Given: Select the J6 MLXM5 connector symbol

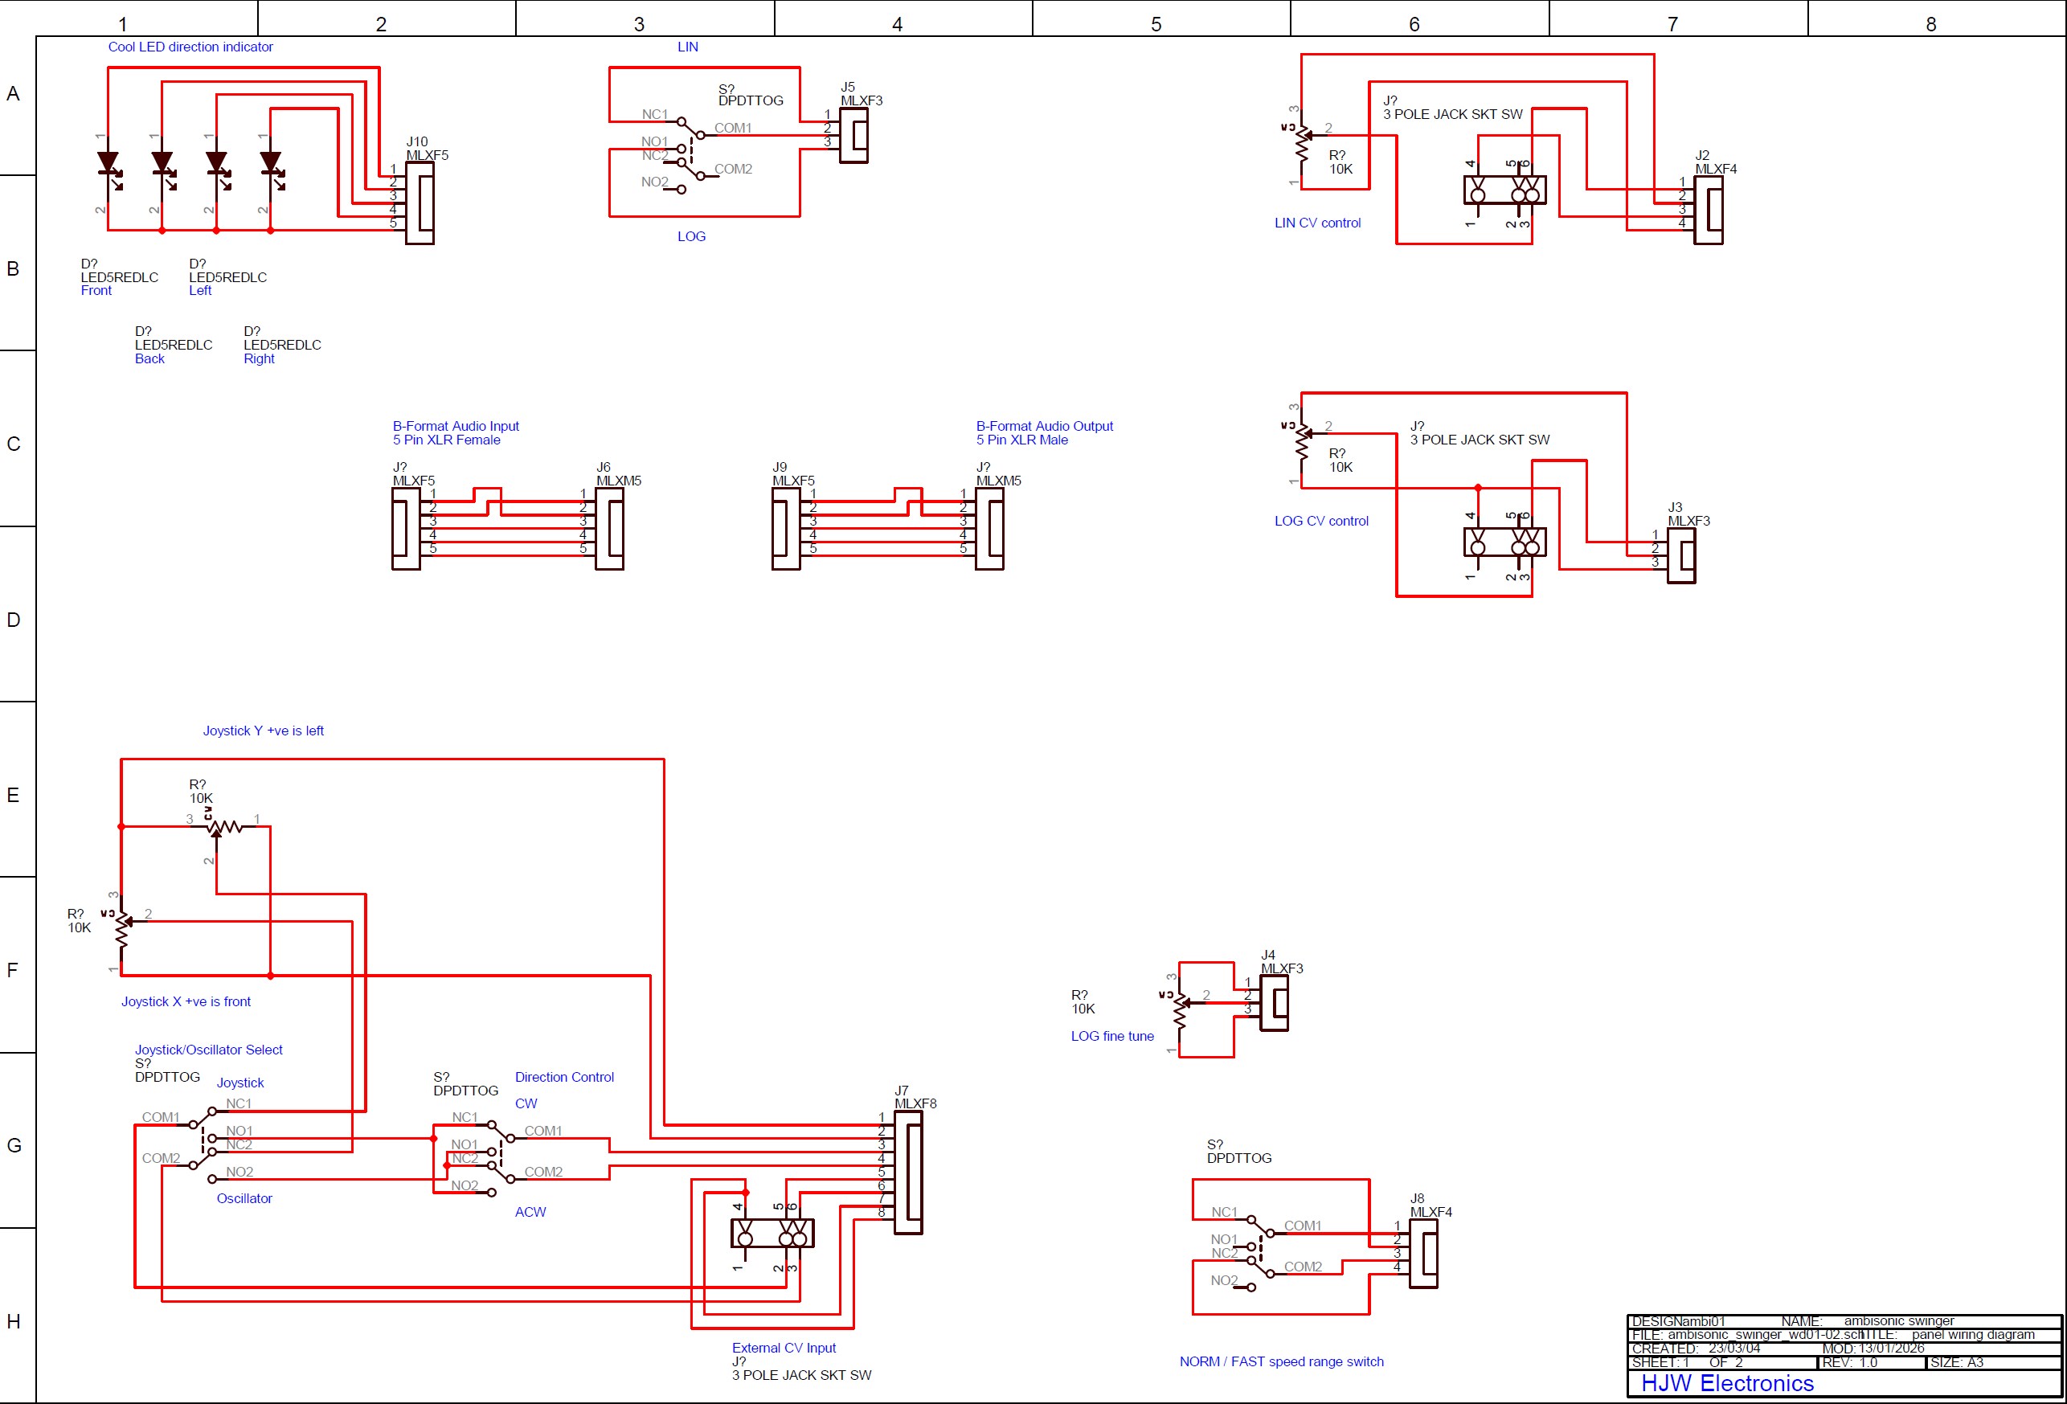Looking at the screenshot, I should pos(610,528).
